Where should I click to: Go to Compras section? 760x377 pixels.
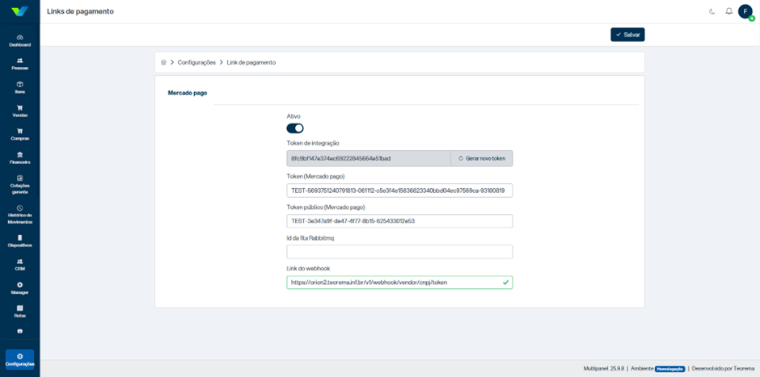click(20, 134)
